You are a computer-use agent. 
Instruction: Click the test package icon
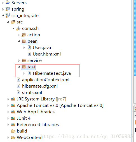click(24, 67)
